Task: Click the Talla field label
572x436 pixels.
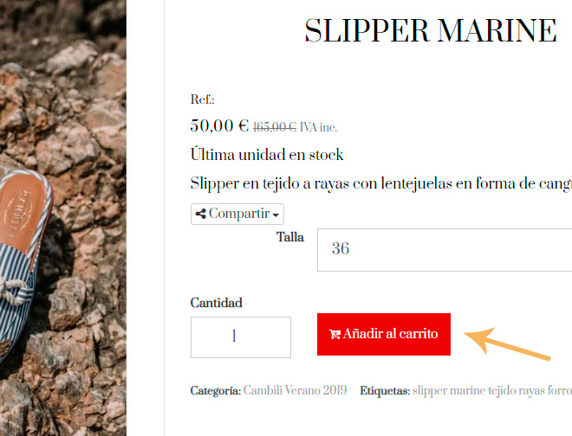Action: 290,237
